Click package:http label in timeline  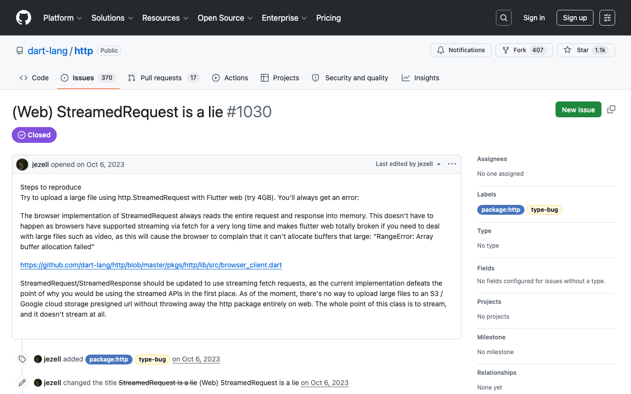click(109, 360)
